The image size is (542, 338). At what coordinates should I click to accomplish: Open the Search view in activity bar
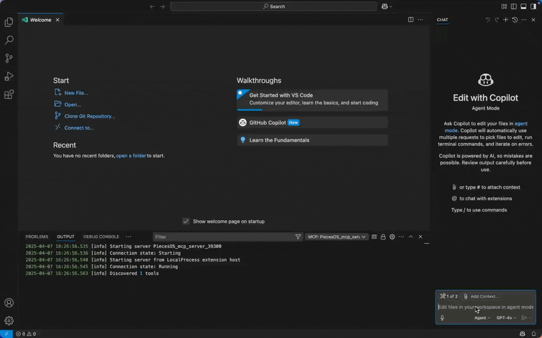pos(9,40)
